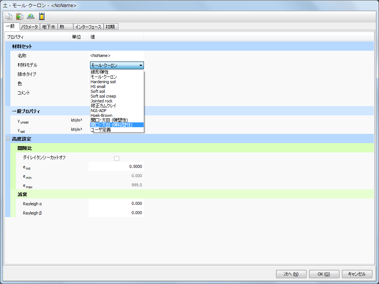Open the 地下水 tab
Image resolution: width=379 pixels, height=284 pixels.
point(48,27)
